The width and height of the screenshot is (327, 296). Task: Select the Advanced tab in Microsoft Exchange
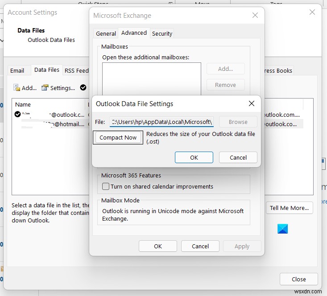coord(134,33)
